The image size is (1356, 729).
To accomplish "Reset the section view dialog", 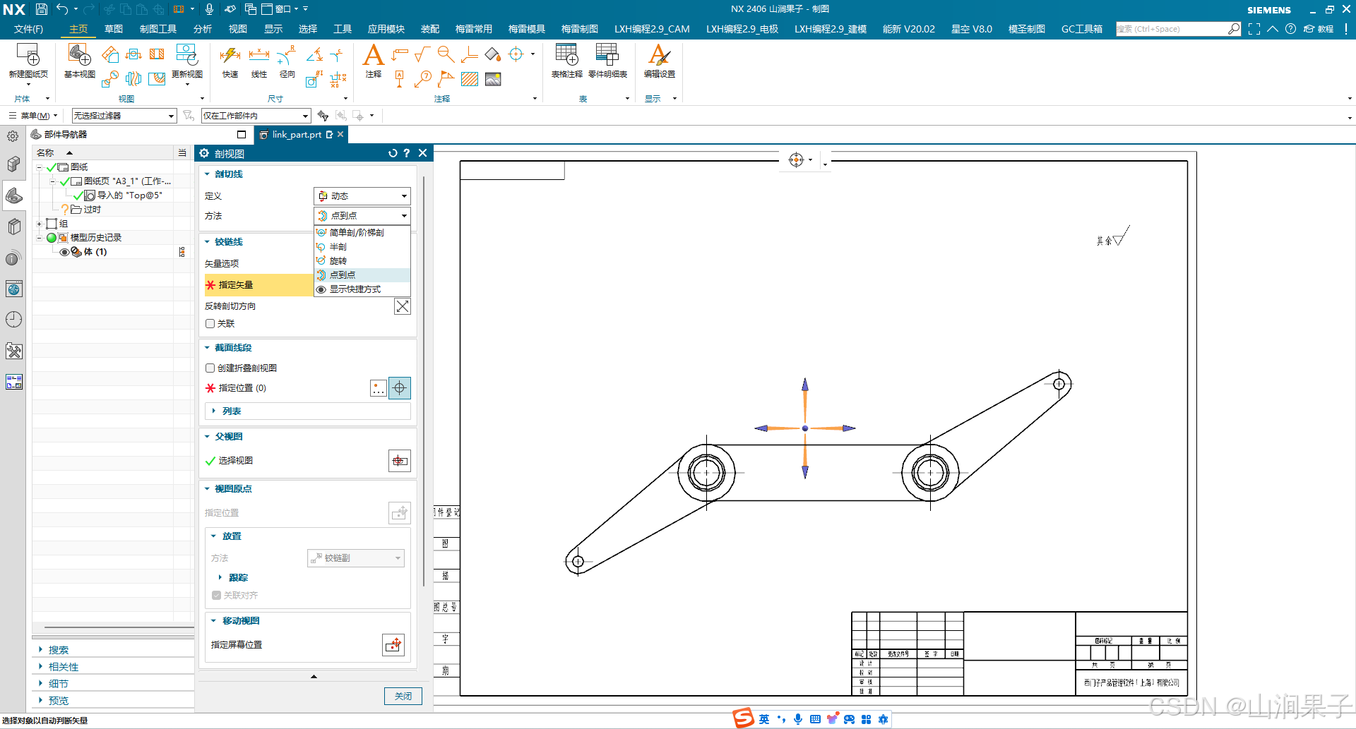I will 393,153.
